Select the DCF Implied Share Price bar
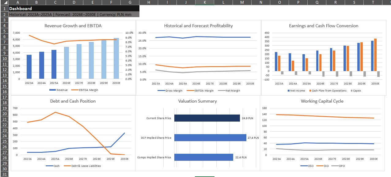Image resolution: width=391 pixels, height=177 pixels. tap(210, 137)
